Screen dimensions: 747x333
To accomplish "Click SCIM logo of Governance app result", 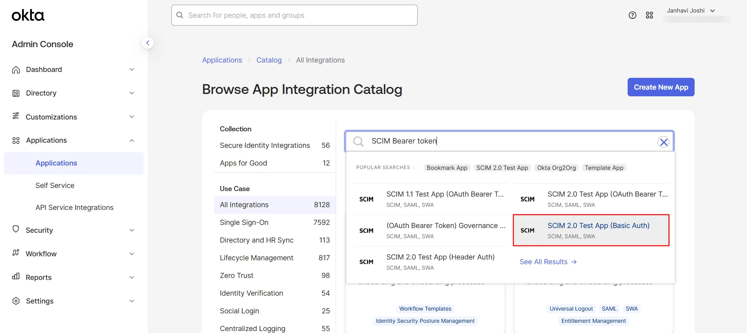I will pos(366,231).
